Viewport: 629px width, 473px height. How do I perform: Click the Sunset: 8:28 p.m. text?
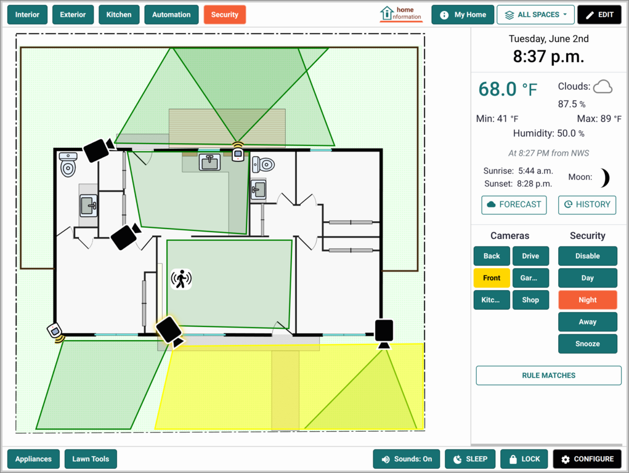pos(518,184)
